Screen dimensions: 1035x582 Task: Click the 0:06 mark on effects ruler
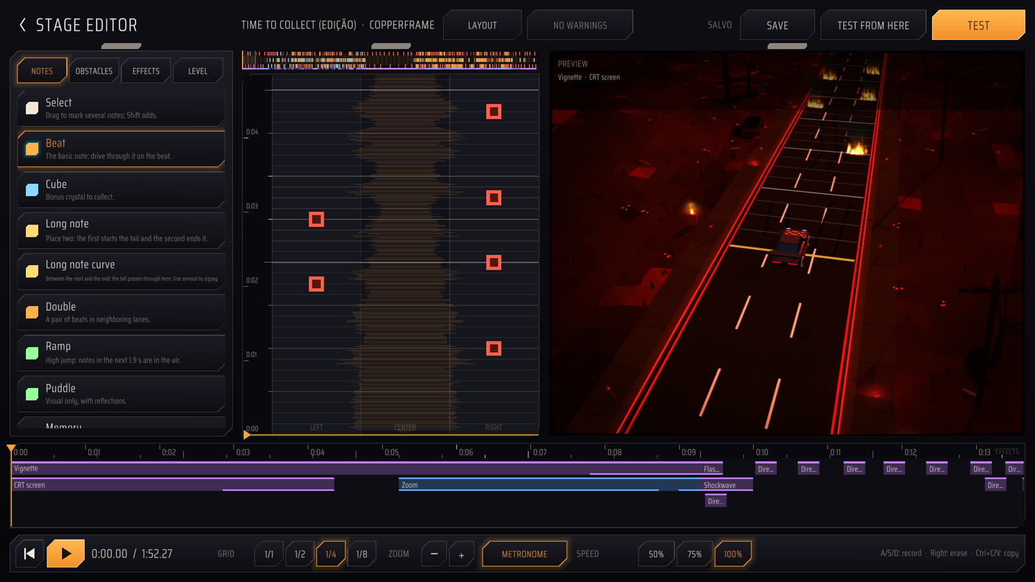tap(465, 452)
